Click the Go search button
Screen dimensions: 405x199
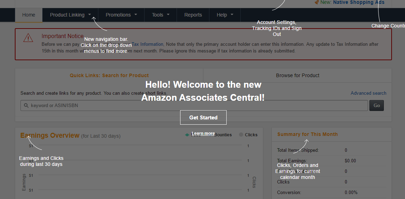pos(376,106)
